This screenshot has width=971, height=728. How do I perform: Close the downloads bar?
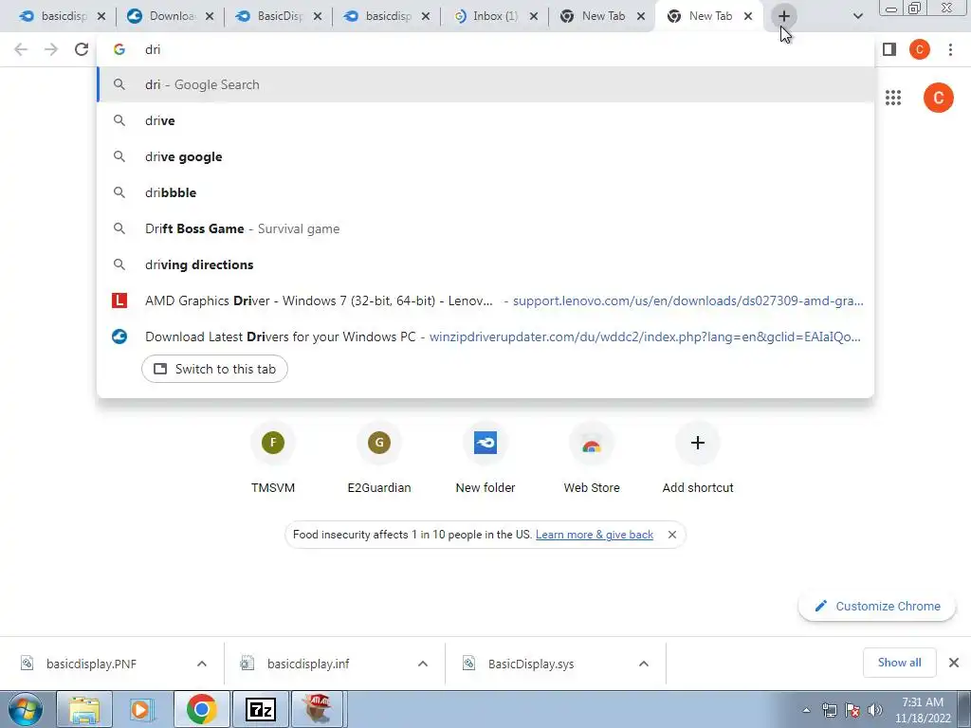(954, 663)
